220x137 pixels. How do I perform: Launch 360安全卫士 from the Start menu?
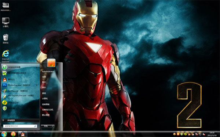(20, 103)
